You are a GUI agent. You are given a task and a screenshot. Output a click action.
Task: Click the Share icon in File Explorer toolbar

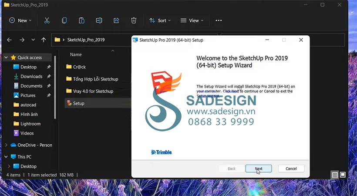[x=116, y=20]
